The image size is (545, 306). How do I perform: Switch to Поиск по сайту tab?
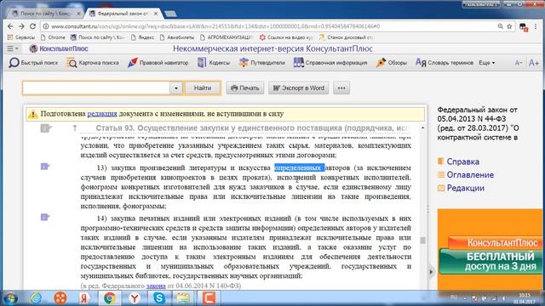pos(45,14)
